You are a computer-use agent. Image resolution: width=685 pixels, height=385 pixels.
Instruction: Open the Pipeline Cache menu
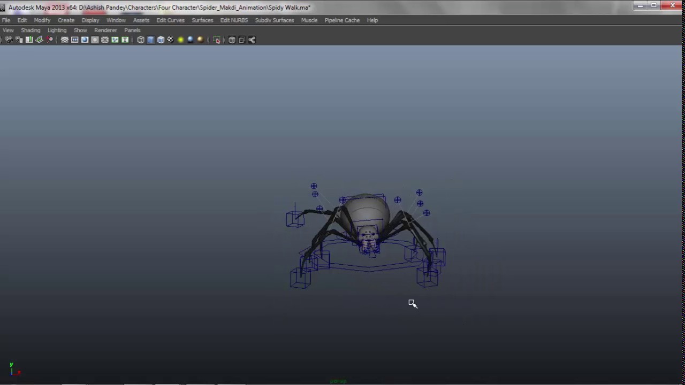tap(342, 20)
